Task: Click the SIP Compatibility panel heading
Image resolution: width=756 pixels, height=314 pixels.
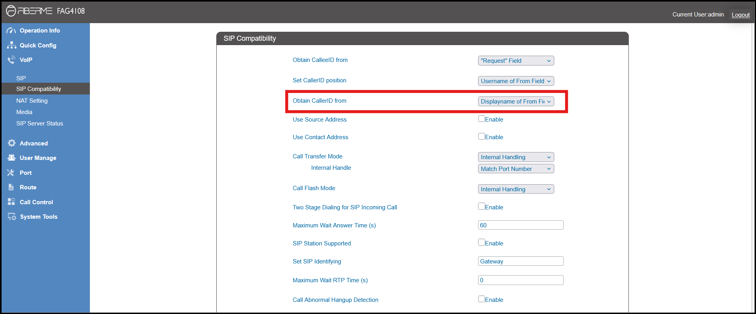Action: [x=250, y=38]
